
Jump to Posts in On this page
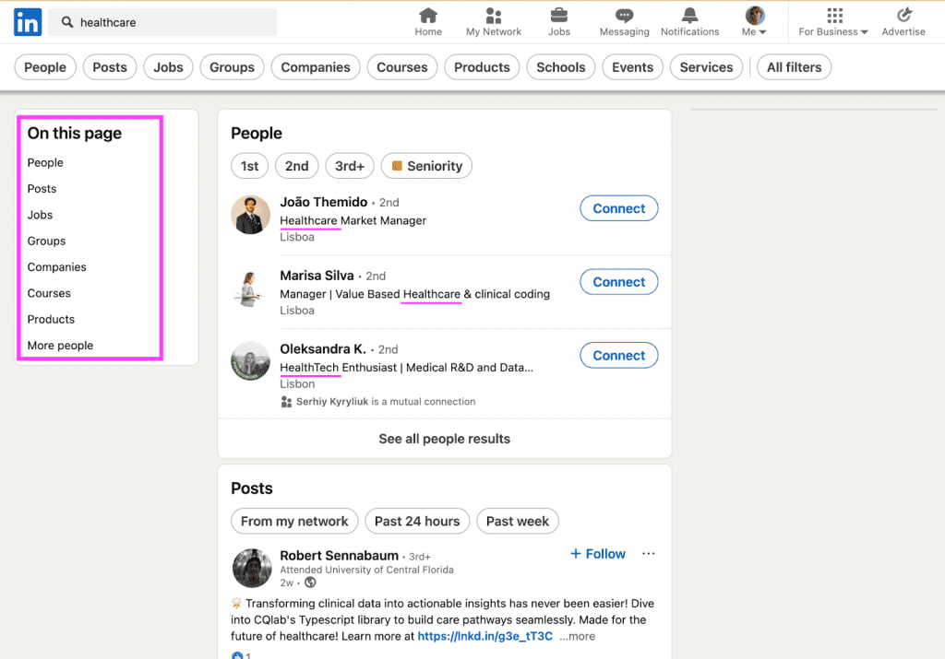42,189
